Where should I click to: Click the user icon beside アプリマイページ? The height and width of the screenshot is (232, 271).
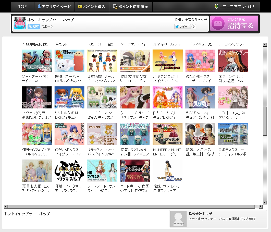pyautogui.click(x=39, y=6)
